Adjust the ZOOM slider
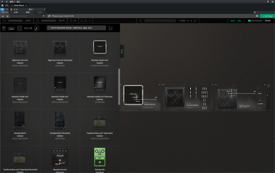The width and height of the screenshot is (275, 173). pos(255,21)
